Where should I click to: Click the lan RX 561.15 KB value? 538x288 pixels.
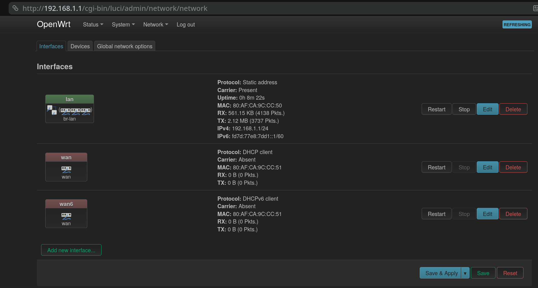pos(256,113)
